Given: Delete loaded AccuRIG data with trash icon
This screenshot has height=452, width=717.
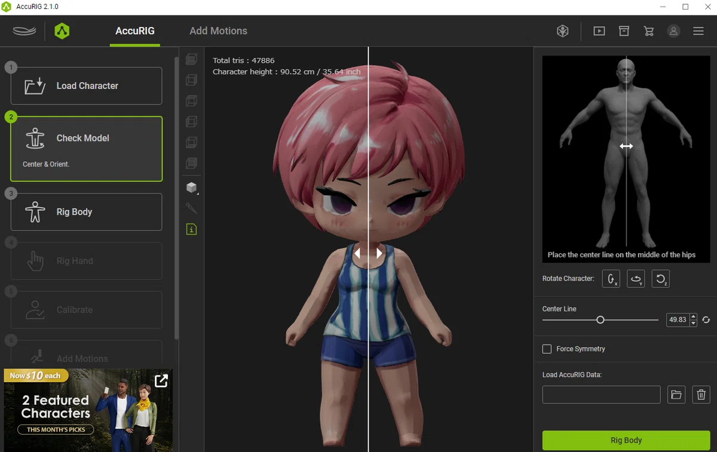Looking at the screenshot, I should pyautogui.click(x=701, y=395).
